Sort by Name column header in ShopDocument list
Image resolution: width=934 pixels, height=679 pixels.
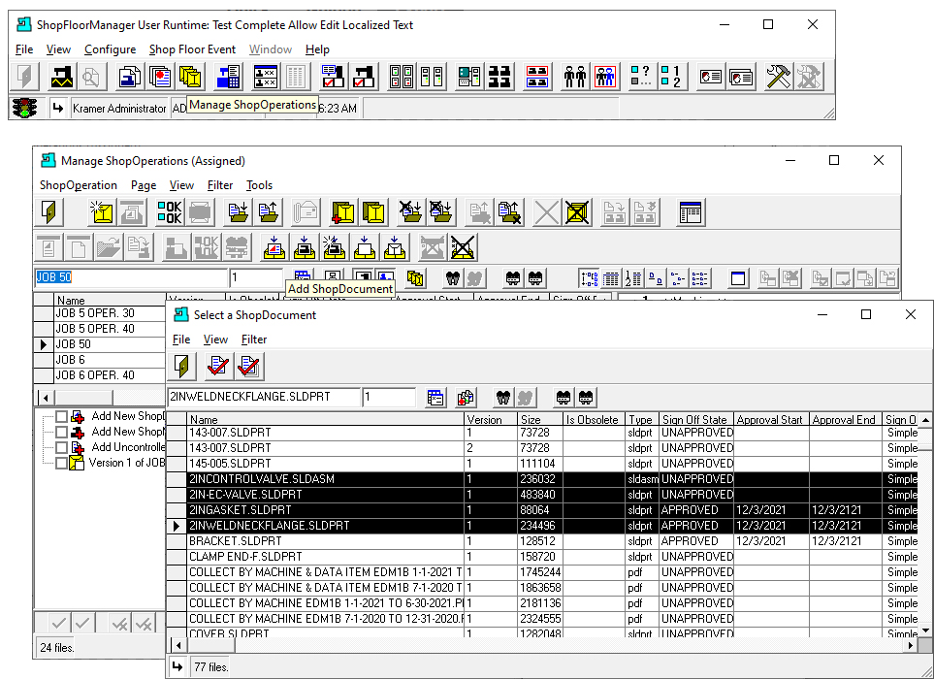(325, 419)
